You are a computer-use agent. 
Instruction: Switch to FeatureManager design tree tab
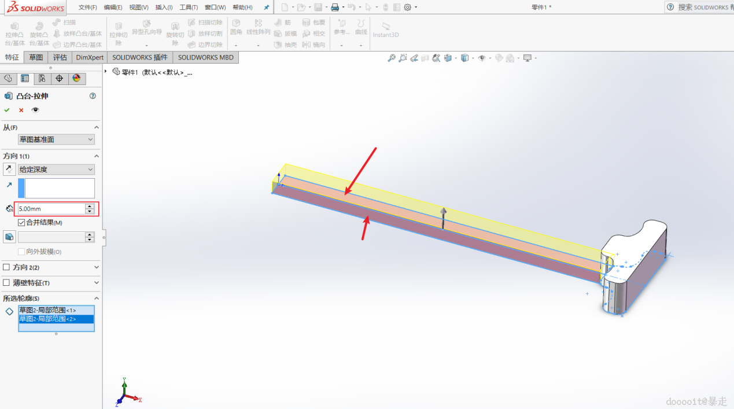pyautogui.click(x=8, y=79)
